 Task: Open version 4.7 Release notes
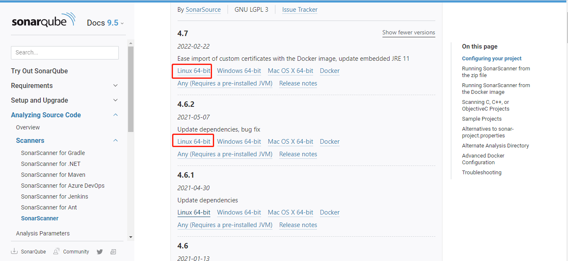(x=298, y=83)
